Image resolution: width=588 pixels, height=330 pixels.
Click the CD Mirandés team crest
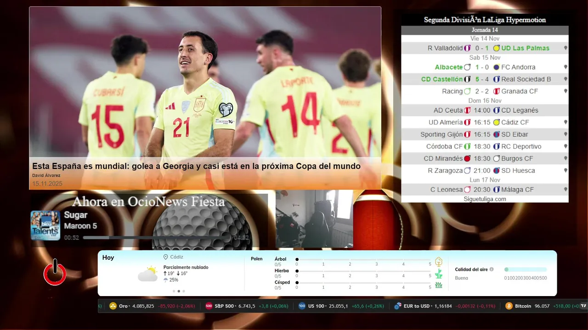(467, 159)
